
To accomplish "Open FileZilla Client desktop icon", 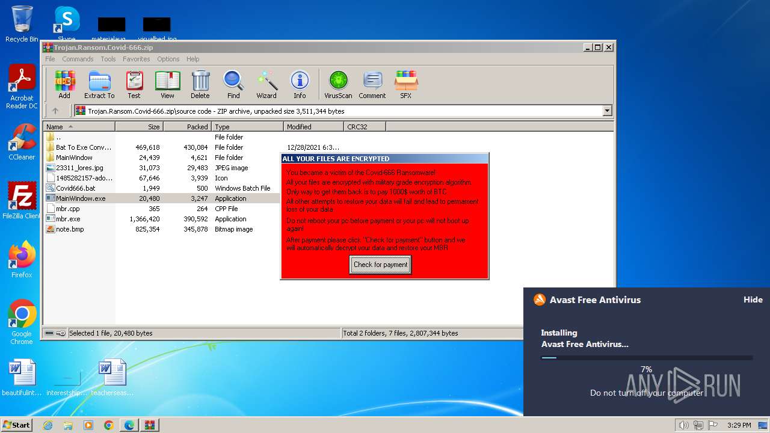I will pyautogui.click(x=22, y=201).
